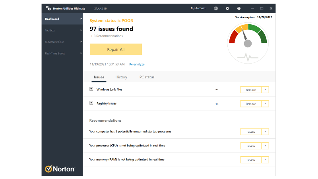Click the '97 issues found' heading
The height and width of the screenshot is (179, 318).
[x=111, y=29]
